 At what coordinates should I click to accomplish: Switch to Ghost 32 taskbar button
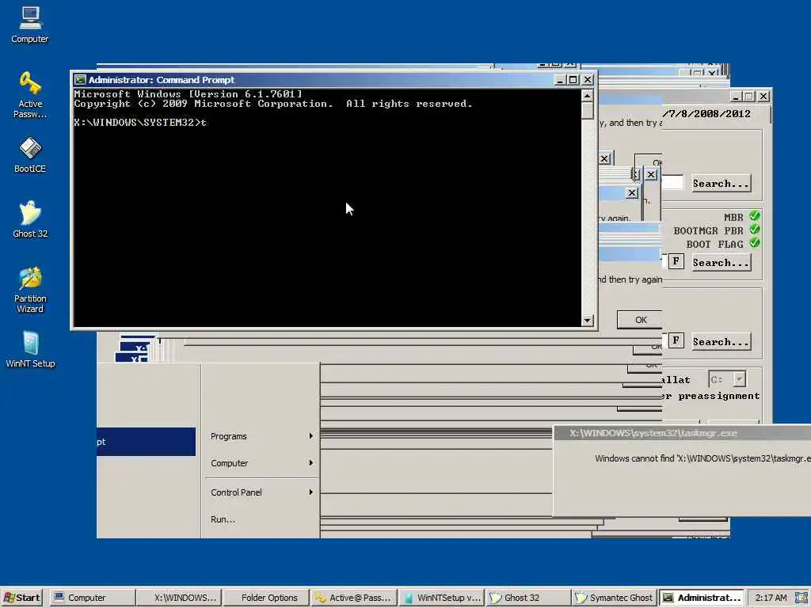pos(528,598)
